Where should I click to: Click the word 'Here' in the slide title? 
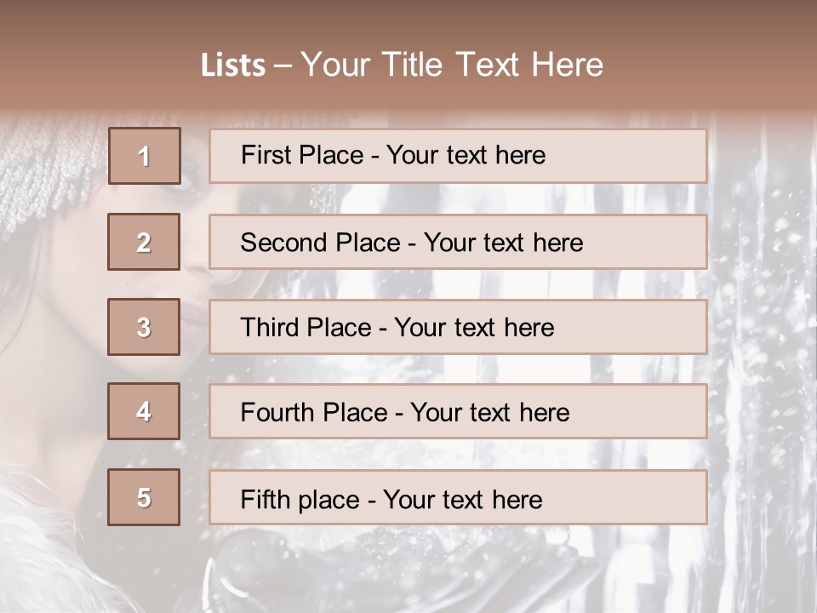[x=567, y=65]
